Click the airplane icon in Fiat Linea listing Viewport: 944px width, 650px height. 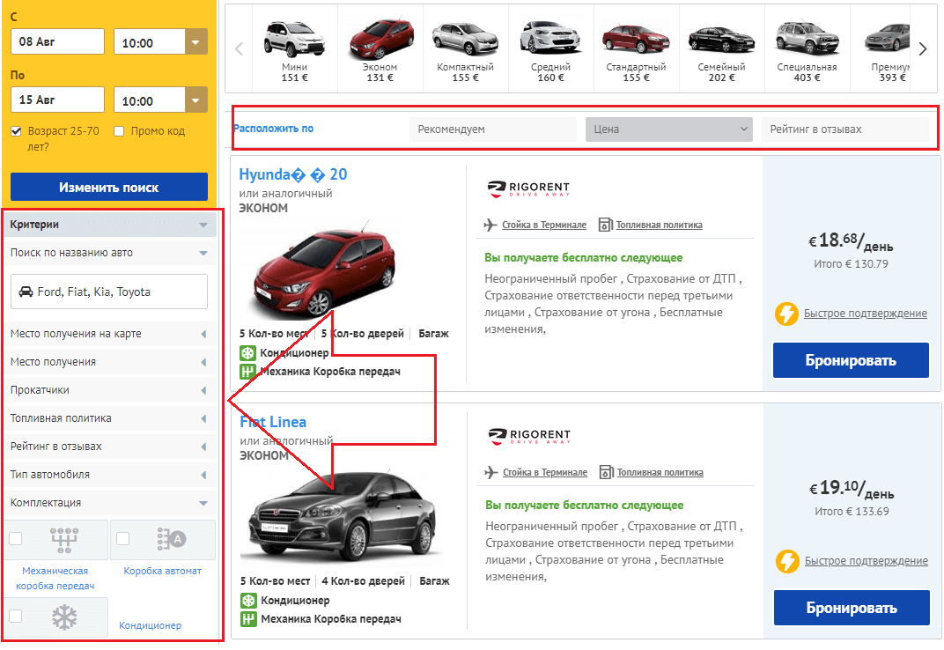point(491,472)
